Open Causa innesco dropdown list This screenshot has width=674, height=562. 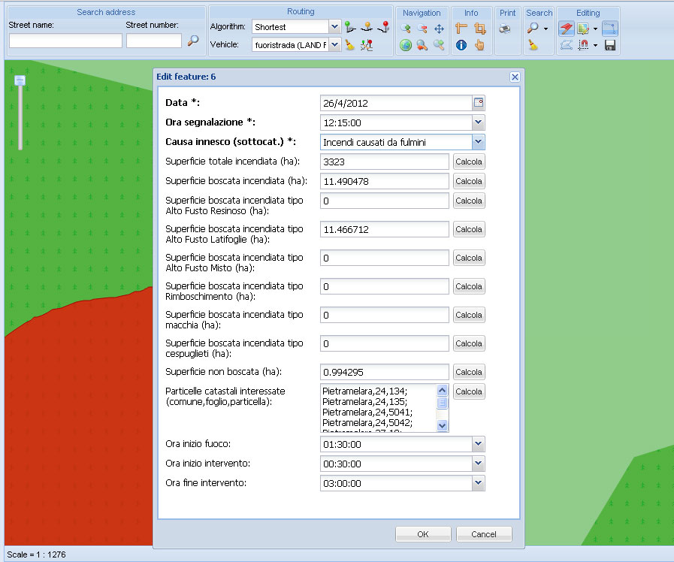click(x=478, y=142)
